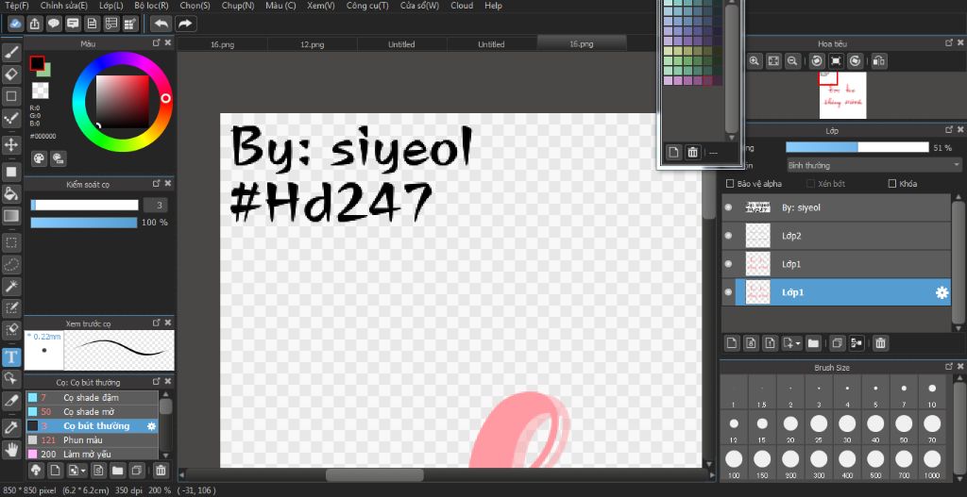This screenshot has width=967, height=497.
Task: Click the brush size slider
Action: click(84, 205)
